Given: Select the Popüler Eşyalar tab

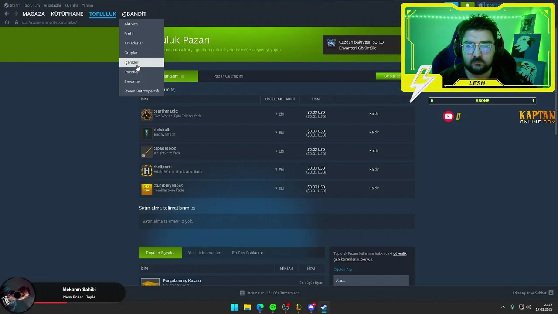Looking at the screenshot, I should pos(160,253).
